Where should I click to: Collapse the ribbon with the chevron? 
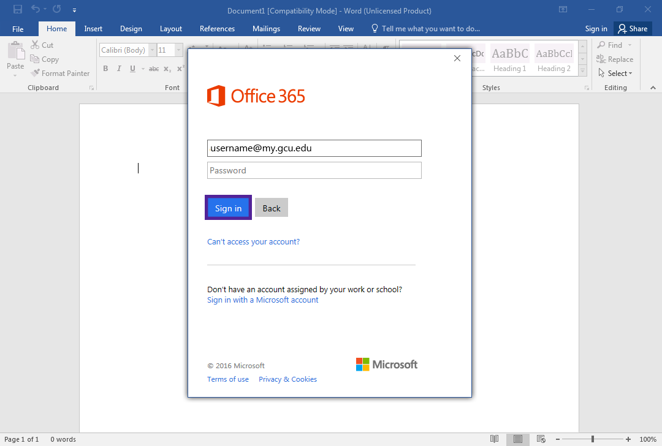pos(653,88)
